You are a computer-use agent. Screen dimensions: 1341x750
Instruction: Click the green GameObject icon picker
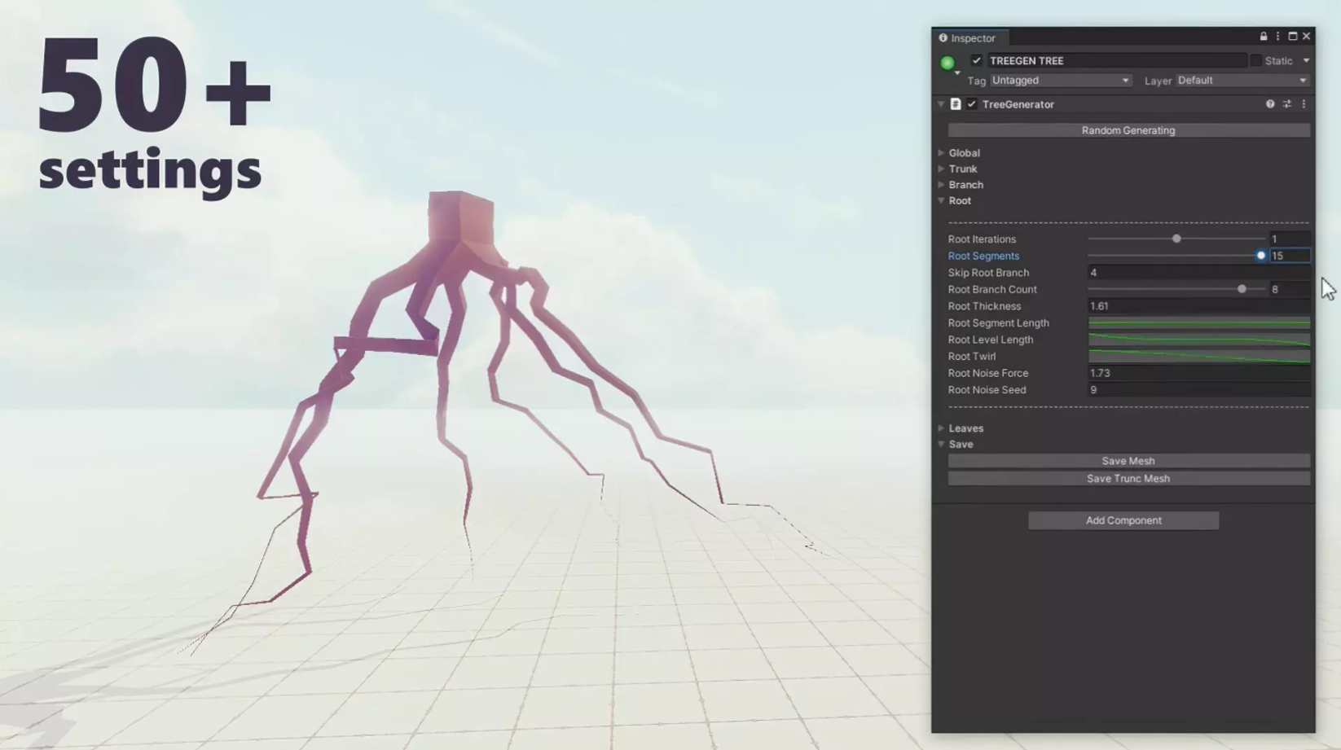tap(947, 63)
